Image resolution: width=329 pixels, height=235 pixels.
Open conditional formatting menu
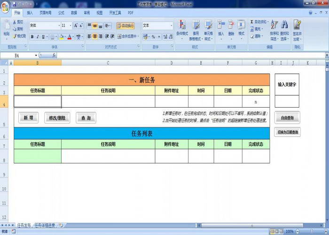tap(182, 30)
